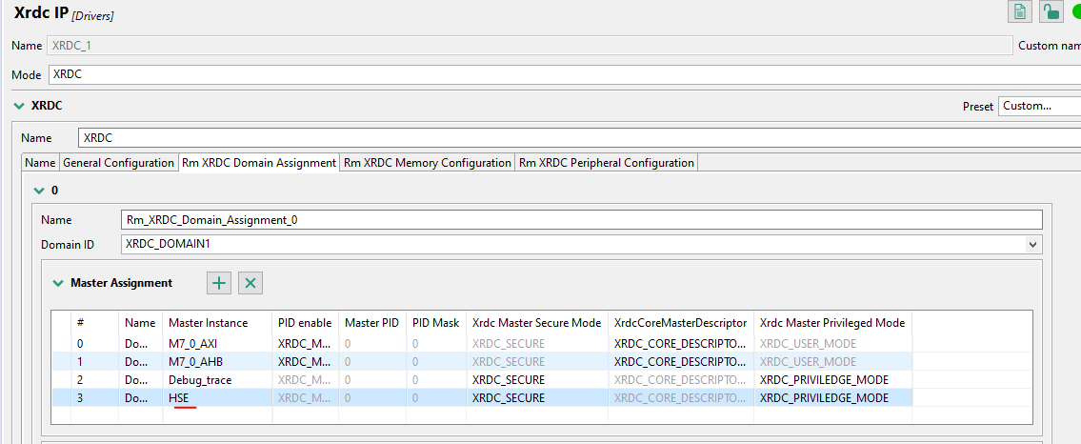Add a new Master Assignment row
Screen dimensions: 1081x444
click(x=220, y=282)
